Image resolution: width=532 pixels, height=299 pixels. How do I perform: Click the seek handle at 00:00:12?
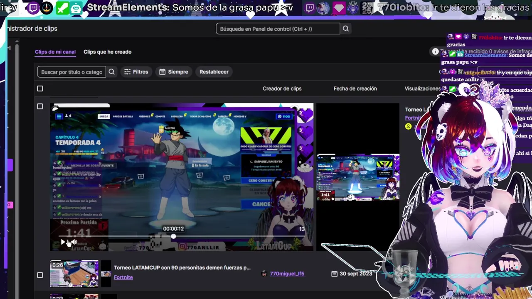coord(173,236)
